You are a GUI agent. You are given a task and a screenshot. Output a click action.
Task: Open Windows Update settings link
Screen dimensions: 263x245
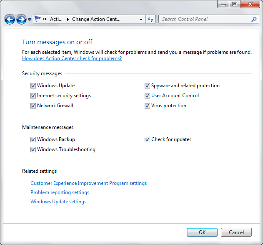pos(58,202)
